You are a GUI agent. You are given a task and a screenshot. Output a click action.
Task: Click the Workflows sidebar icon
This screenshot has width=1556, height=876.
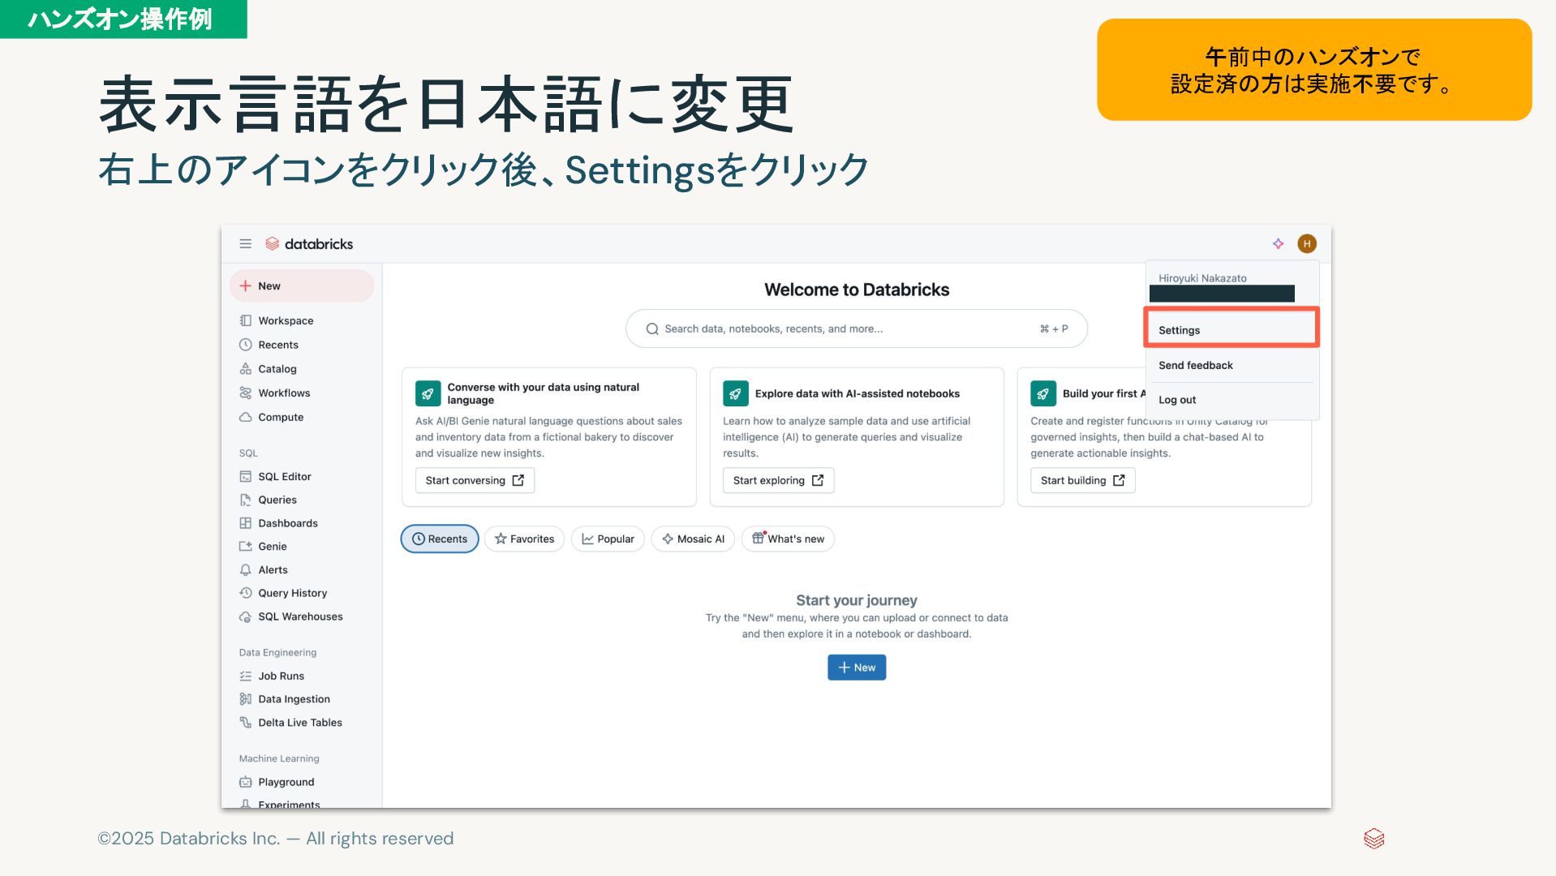click(245, 393)
